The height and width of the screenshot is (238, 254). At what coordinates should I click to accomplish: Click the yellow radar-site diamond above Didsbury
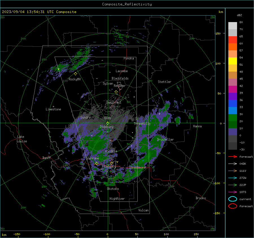108,123
